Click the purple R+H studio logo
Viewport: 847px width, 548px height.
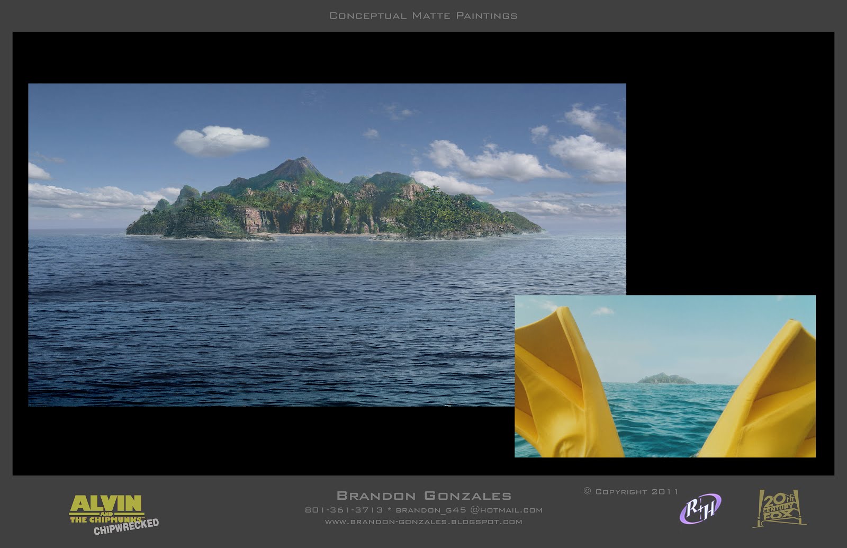pos(700,509)
